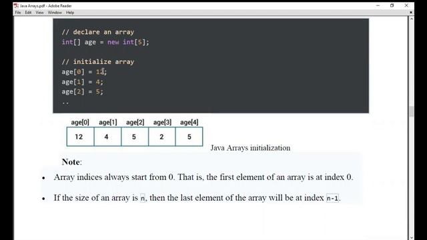This screenshot has height=240, width=427.
Task: Close the document with the small X below title bar
Action: pos(411,12)
